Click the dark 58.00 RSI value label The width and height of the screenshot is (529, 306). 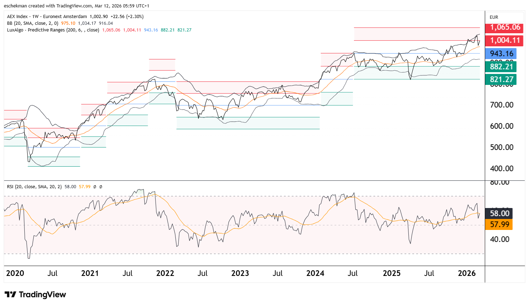(x=499, y=213)
